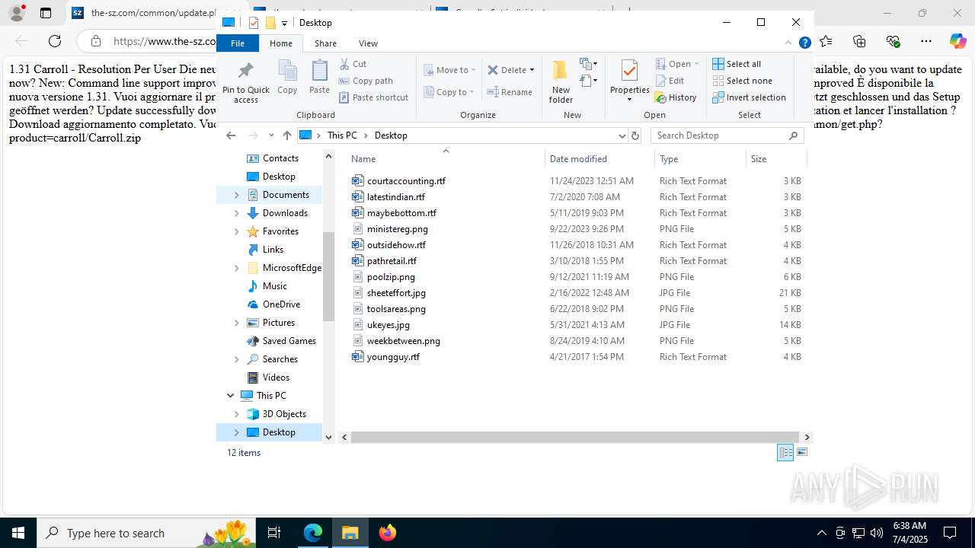975x548 pixels.
Task: Refresh the Desktop folder view
Action: (635, 135)
